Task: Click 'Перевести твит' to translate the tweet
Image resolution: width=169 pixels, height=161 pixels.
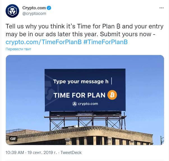Action: [18, 49]
